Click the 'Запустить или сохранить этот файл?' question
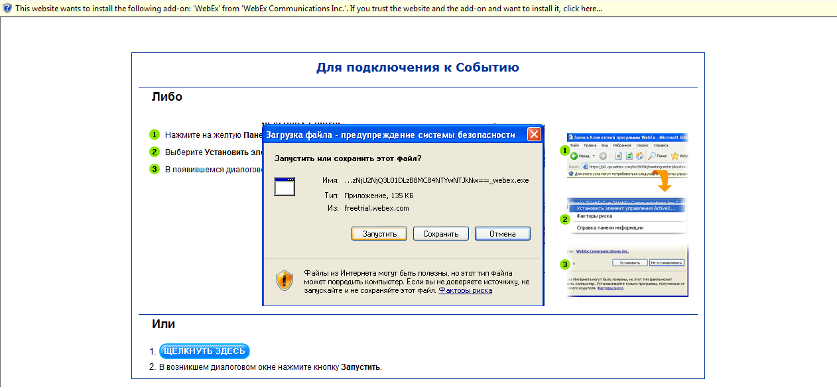Viewport: 837px width, 391px height. tap(348, 158)
